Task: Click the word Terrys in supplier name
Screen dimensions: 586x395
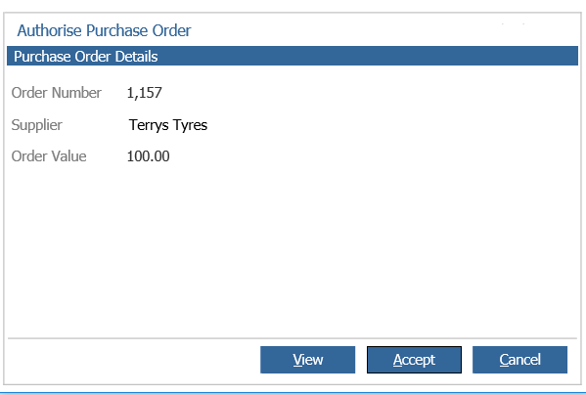Action: (149, 125)
